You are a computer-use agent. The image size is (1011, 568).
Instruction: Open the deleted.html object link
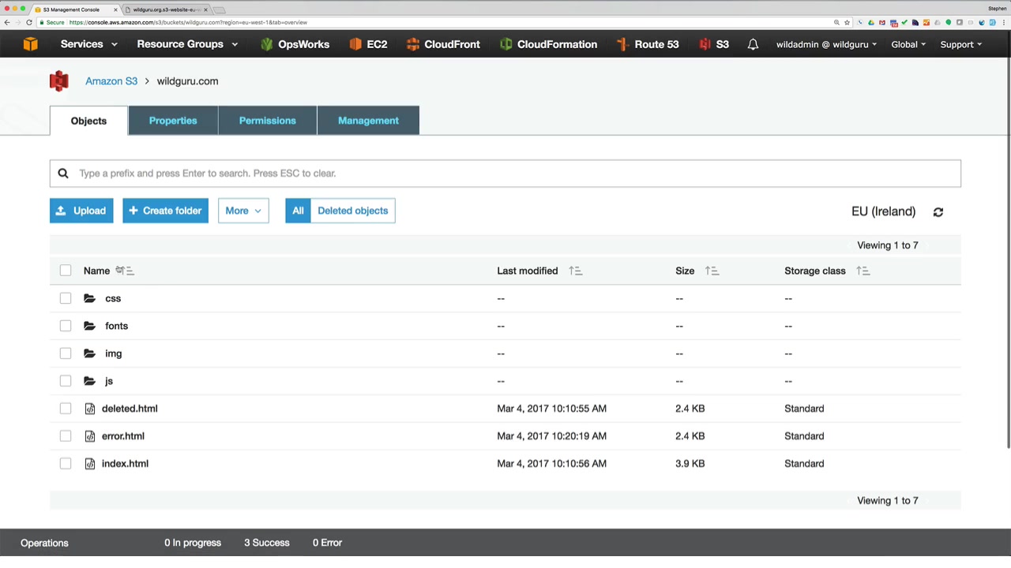click(x=130, y=409)
